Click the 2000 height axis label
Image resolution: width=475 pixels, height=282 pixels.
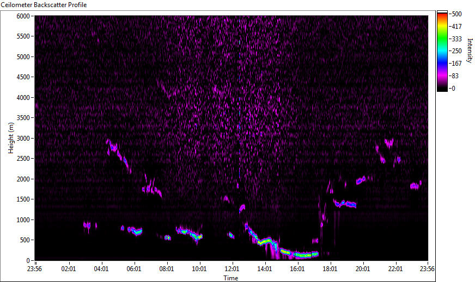click(23, 179)
